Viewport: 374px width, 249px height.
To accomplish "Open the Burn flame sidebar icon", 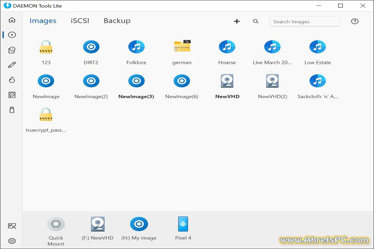I will pos(12,80).
